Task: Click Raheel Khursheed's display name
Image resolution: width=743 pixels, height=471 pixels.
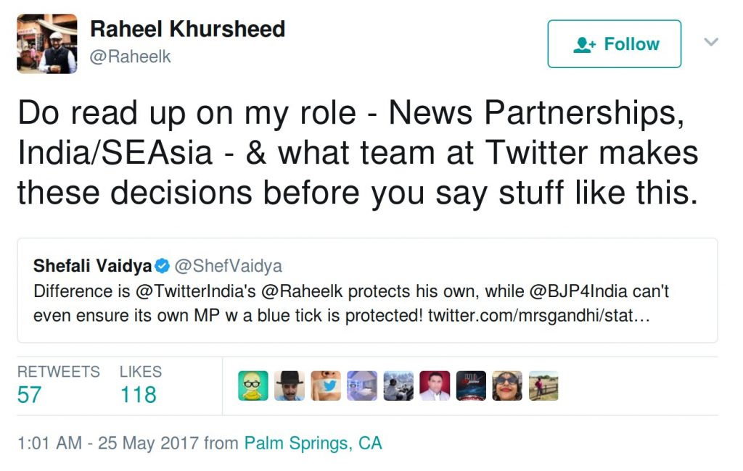Action: (x=188, y=29)
